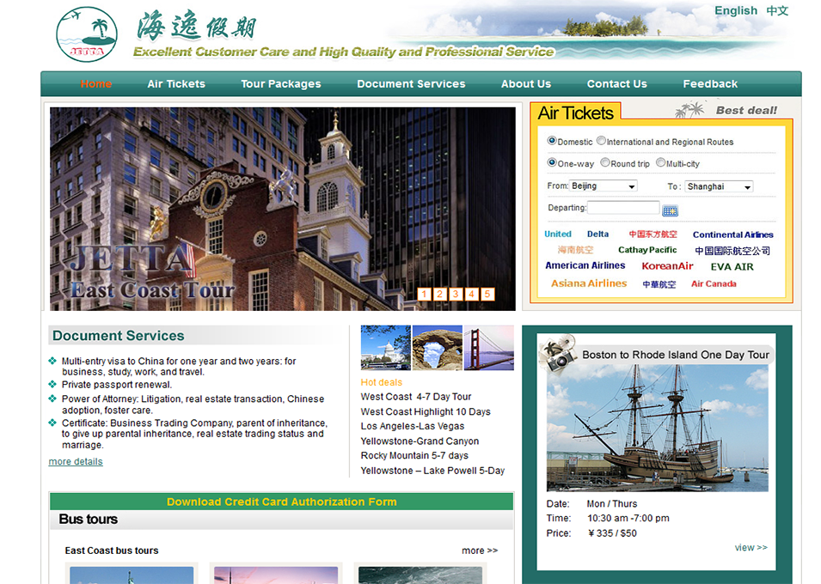Image resolution: width=821 pixels, height=584 pixels.
Task: Click the Document Services section heading
Action: 119,336
